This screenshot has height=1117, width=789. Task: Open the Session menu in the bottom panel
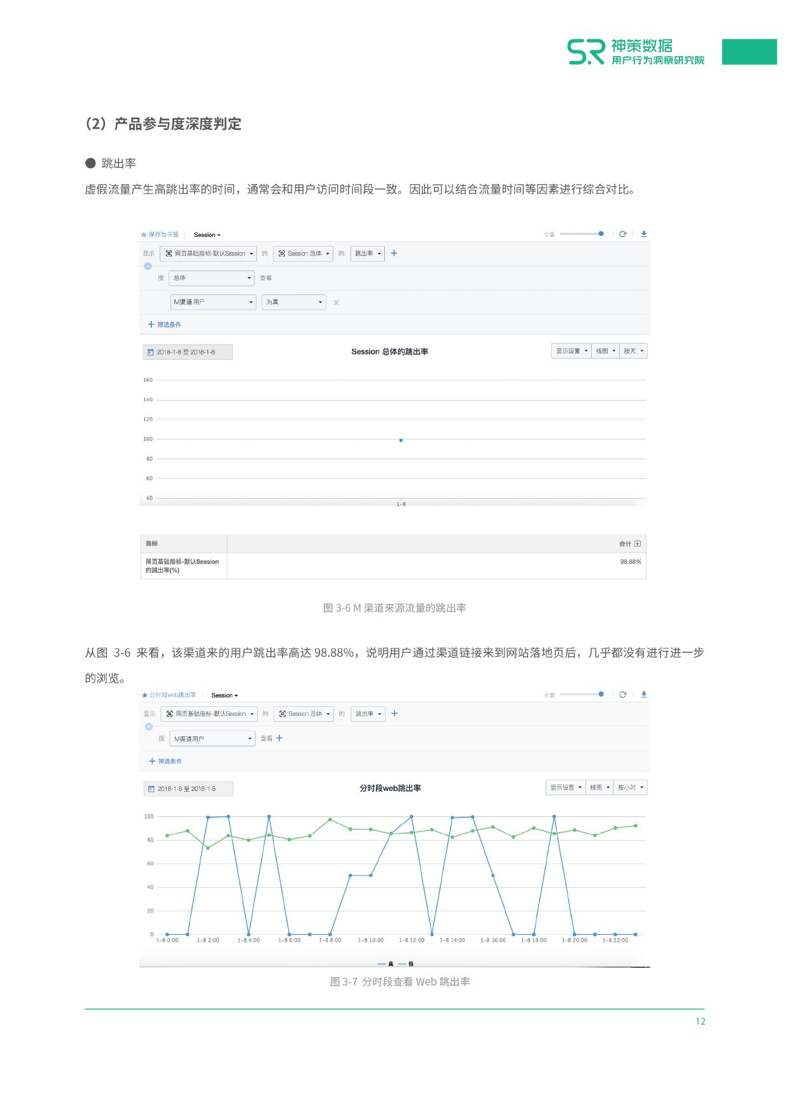pyautogui.click(x=224, y=695)
